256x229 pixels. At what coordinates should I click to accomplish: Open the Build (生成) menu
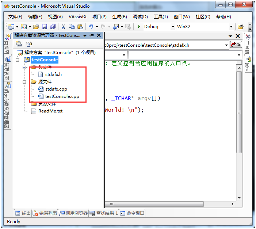point(120,17)
